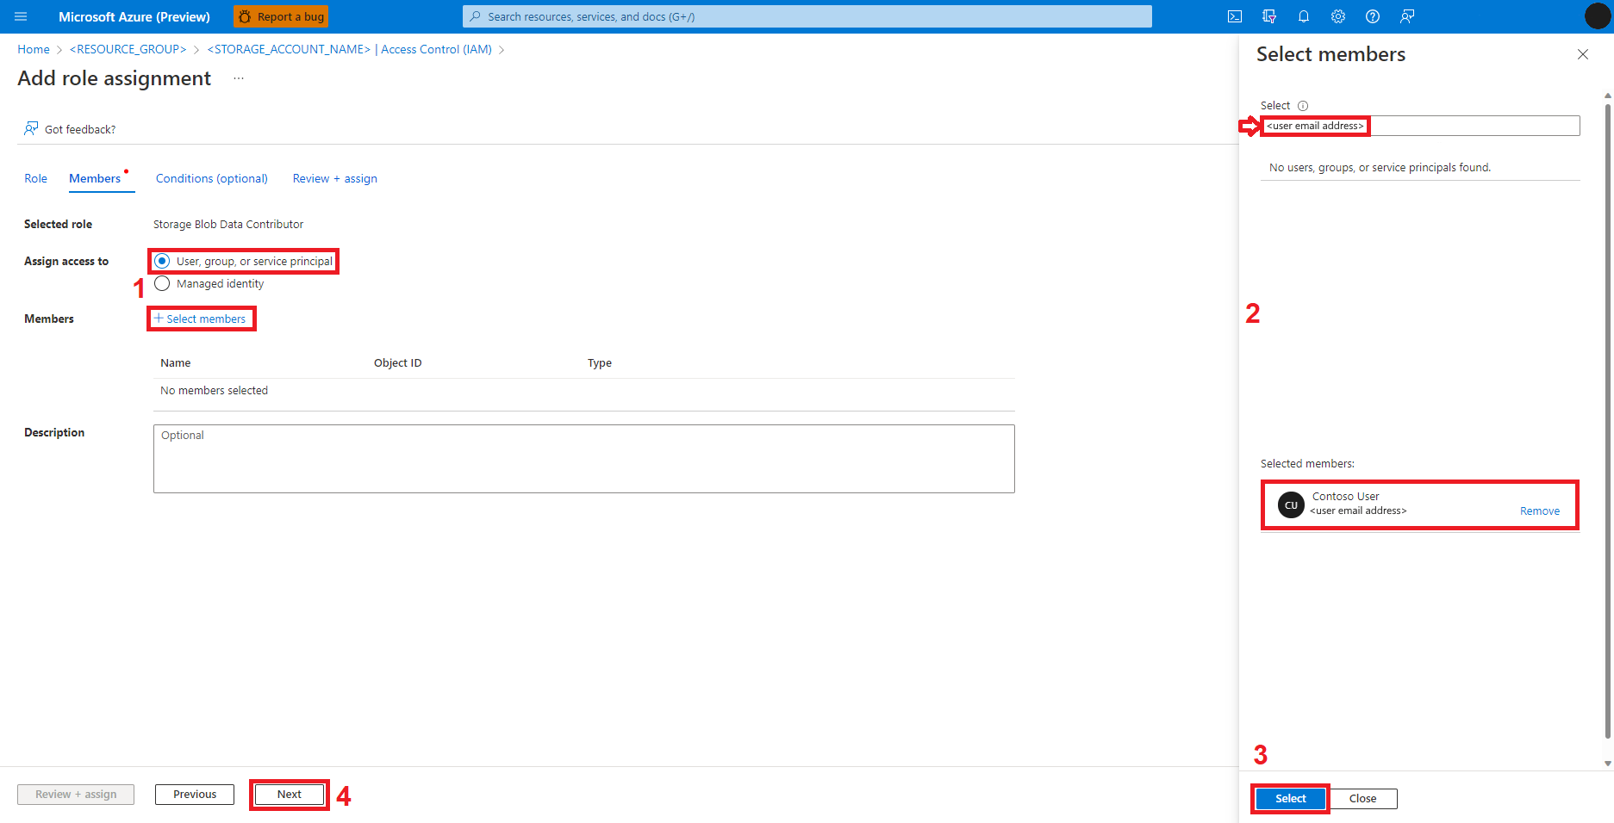Viewport: 1614px width, 823px height.
Task: Choose the Managed identity radio button
Action: (x=162, y=284)
